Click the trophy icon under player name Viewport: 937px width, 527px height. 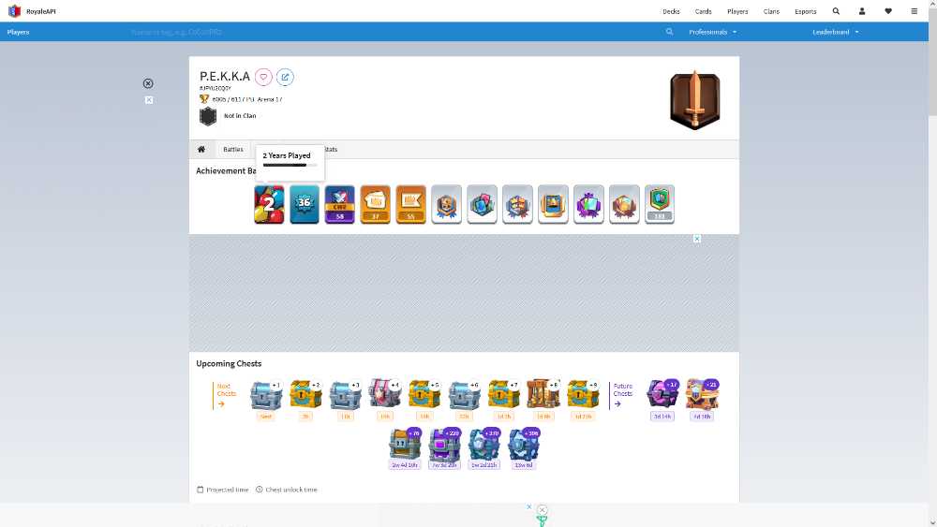pyautogui.click(x=204, y=99)
